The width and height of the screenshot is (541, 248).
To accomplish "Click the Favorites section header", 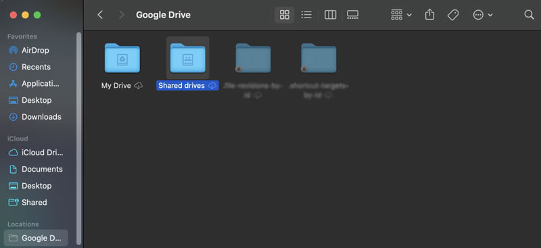I will 22,36.
